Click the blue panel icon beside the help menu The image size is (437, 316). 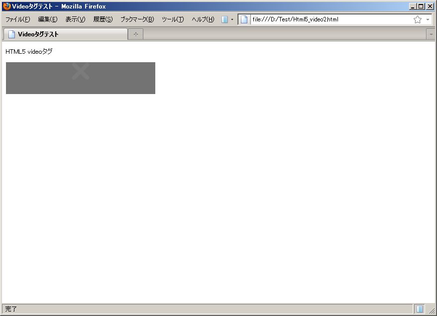pyautogui.click(x=225, y=19)
